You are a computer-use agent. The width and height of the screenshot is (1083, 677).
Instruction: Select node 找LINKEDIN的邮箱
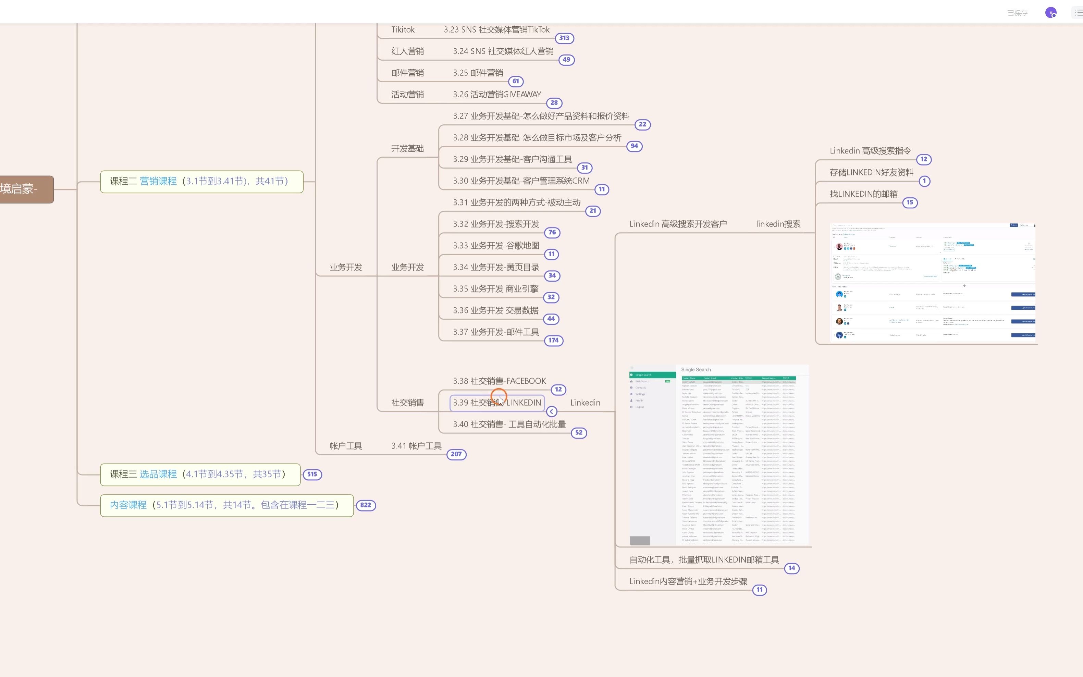863,194
